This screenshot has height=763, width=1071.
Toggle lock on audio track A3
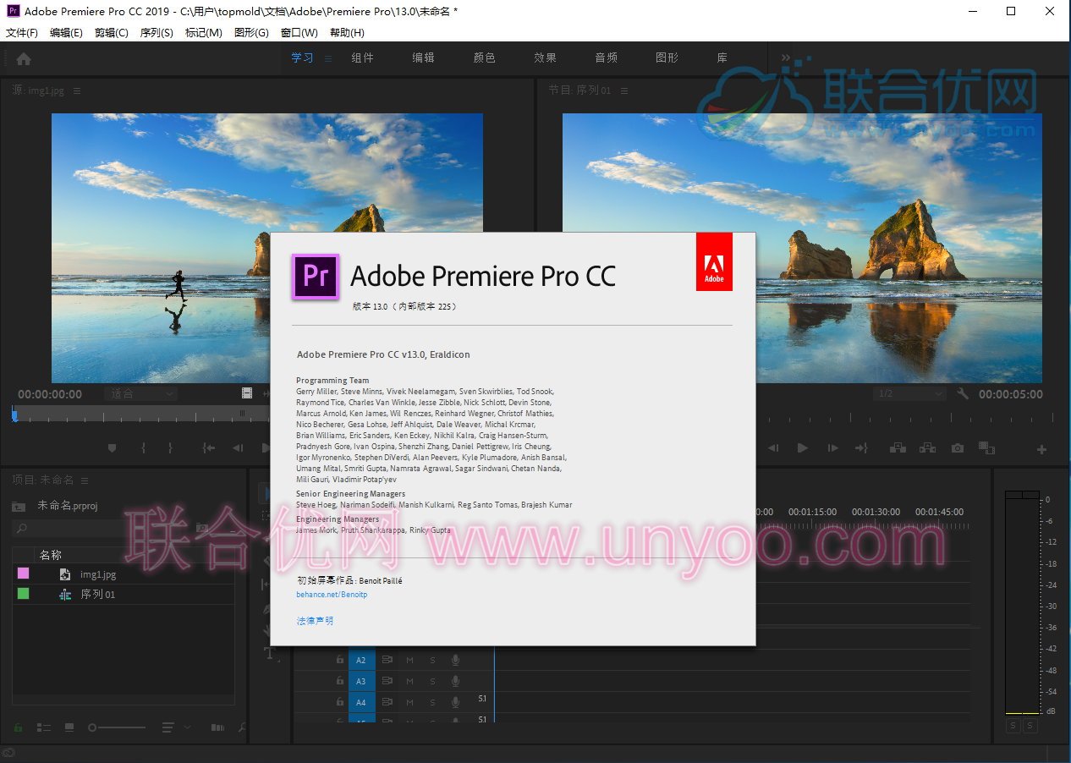coord(339,681)
